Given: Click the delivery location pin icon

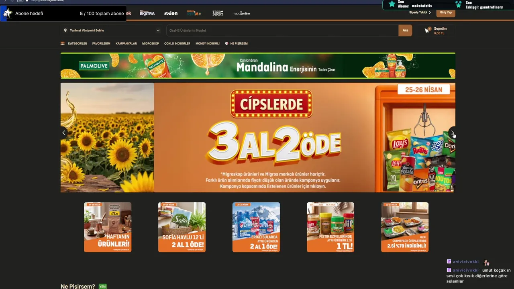Looking at the screenshot, I should [65, 31].
